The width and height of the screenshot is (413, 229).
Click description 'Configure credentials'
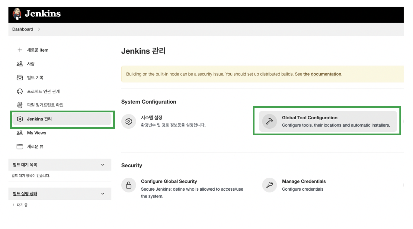click(x=303, y=189)
